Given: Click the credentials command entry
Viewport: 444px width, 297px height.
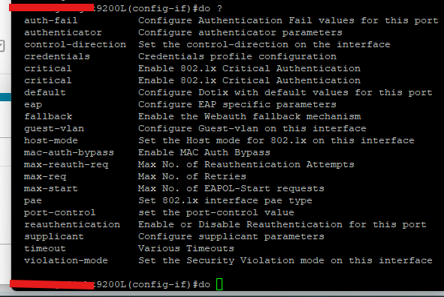Looking at the screenshot, I should [x=57, y=56].
